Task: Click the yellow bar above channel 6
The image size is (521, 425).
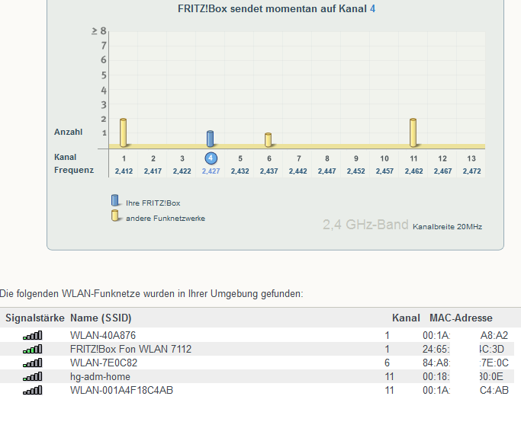Action: click(269, 140)
